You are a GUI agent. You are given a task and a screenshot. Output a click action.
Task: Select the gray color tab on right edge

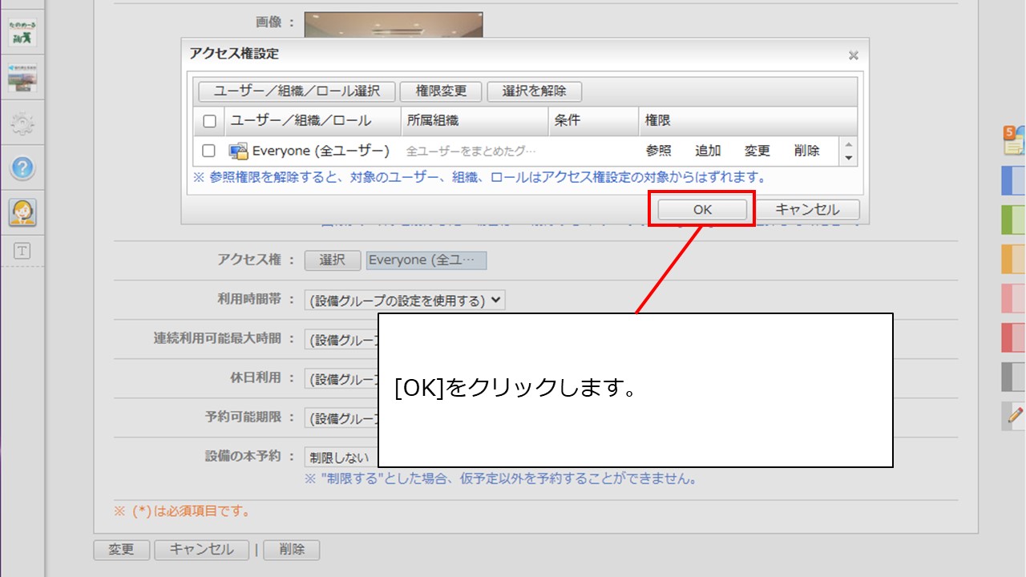coord(1014,377)
